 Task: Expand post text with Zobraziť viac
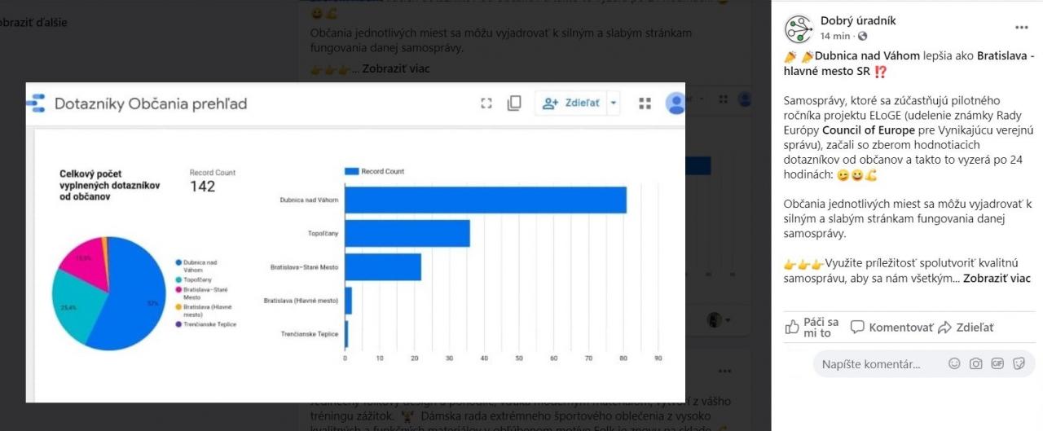(997, 279)
